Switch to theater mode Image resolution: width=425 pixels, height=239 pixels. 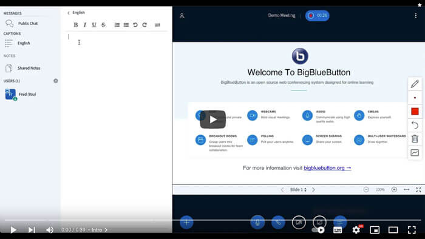tap(393, 230)
